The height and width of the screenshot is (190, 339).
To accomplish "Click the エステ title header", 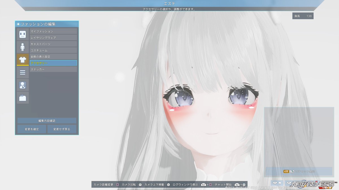I will [x=169, y=3].
